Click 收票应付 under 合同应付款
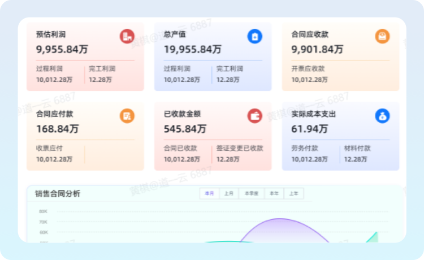 coord(49,149)
